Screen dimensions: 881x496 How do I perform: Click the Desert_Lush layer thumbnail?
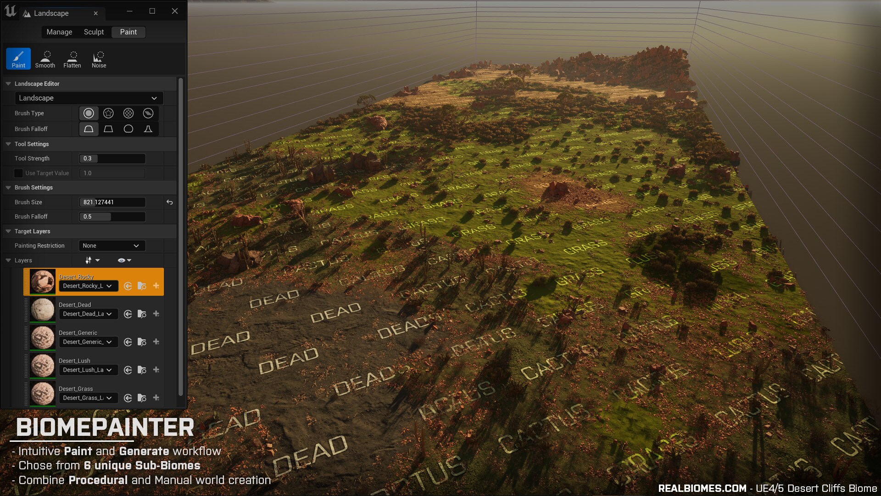[x=42, y=366]
